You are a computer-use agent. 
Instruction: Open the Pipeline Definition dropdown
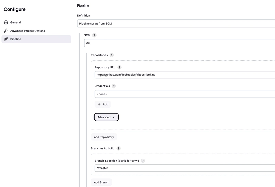pos(176,24)
